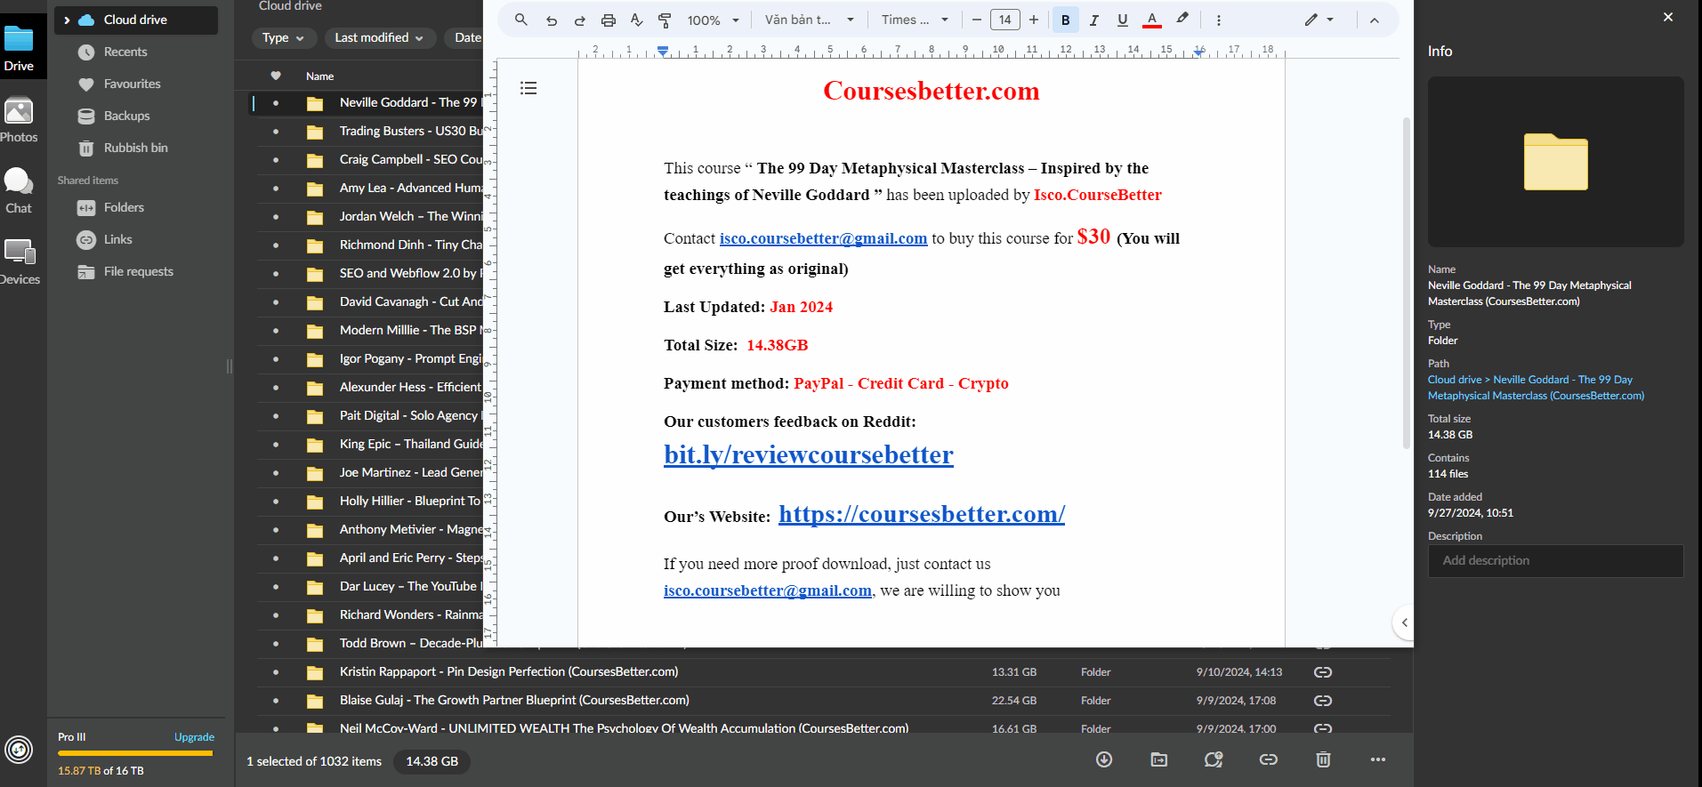Image resolution: width=1702 pixels, height=787 pixels.
Task: Click the first isco.coursebetter@gmail.com link
Action: tap(823, 238)
